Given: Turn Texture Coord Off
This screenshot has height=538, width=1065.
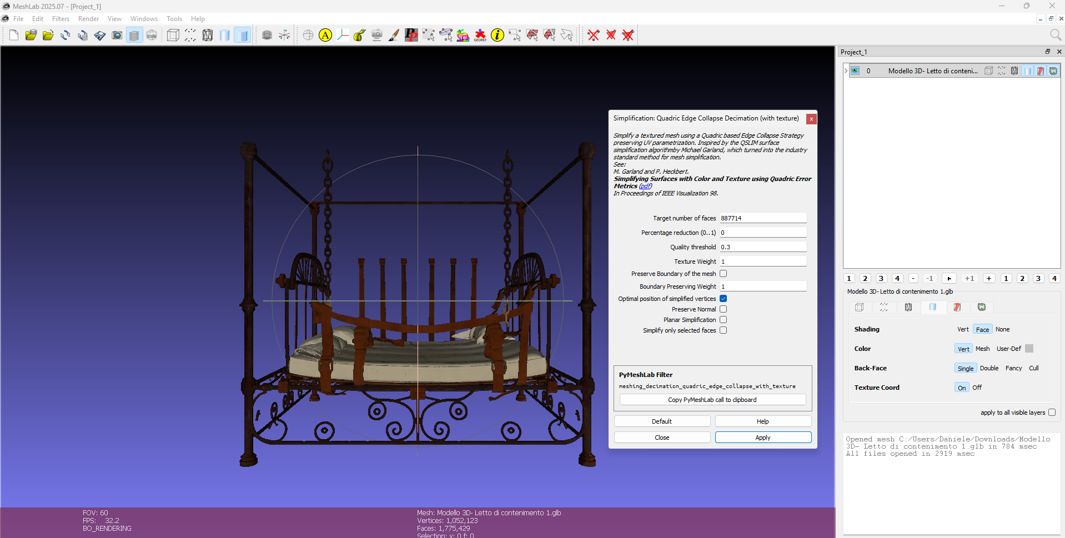Looking at the screenshot, I should click(x=977, y=388).
